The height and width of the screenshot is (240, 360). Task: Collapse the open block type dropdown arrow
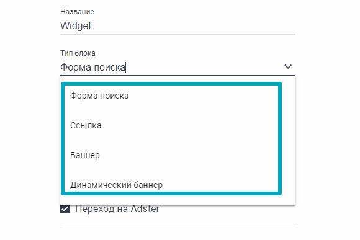[288, 67]
